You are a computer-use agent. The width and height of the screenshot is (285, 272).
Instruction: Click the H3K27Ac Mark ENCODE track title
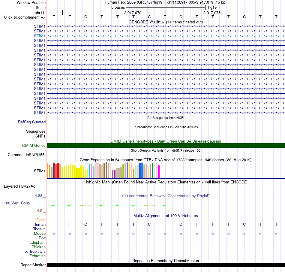(166, 182)
